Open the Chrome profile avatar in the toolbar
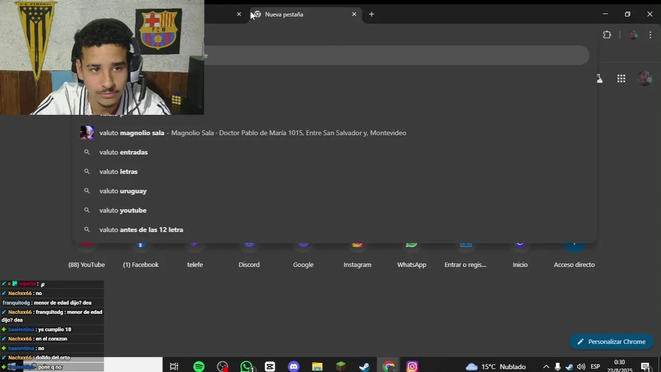The image size is (661, 372). click(634, 35)
